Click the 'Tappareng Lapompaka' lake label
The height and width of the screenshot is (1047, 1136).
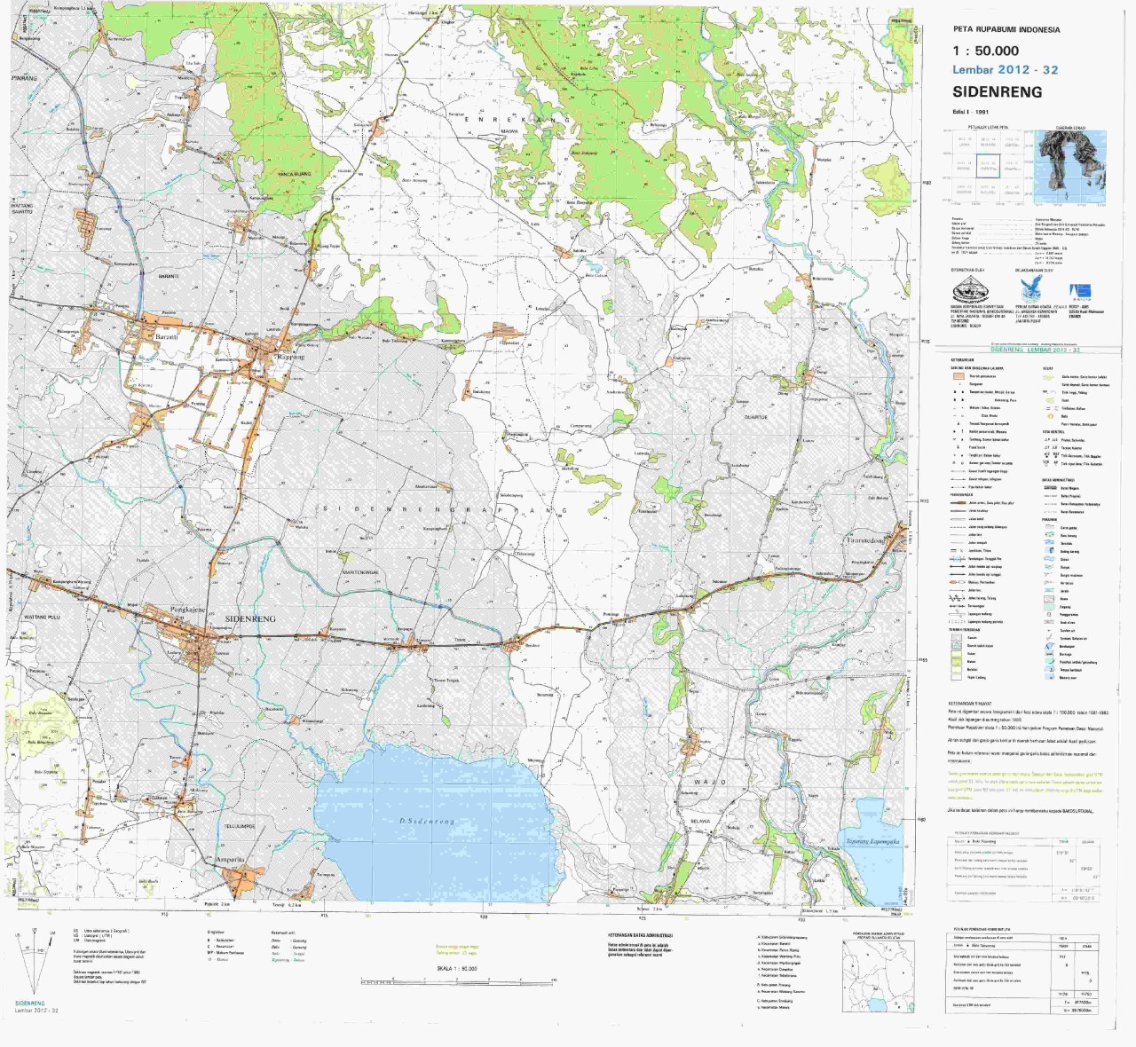click(873, 841)
